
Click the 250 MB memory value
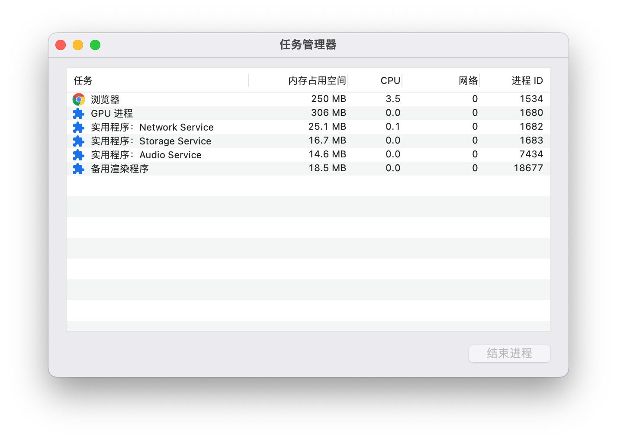(x=329, y=99)
